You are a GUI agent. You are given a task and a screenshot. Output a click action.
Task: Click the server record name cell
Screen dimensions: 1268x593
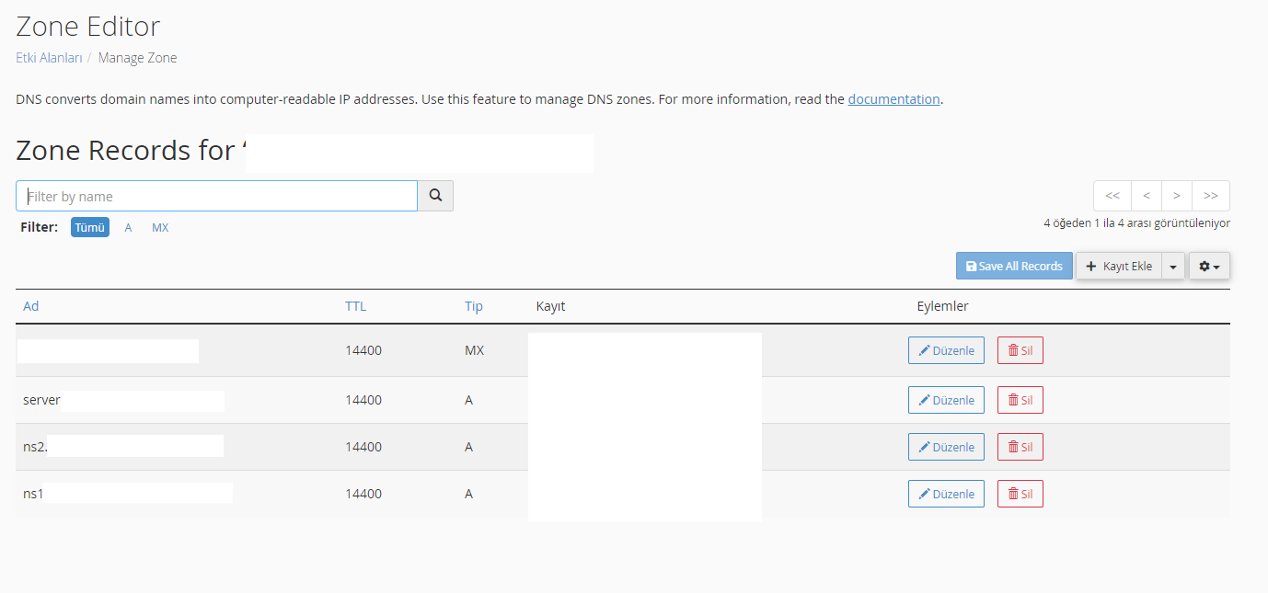point(41,400)
